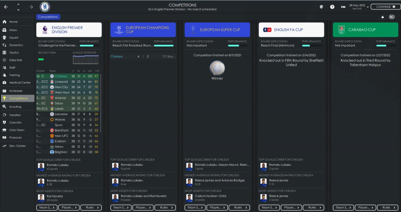Viewport: 401px width, 212px height.
Task: Click the Carabao Cup performance bar
Action: [386, 46]
